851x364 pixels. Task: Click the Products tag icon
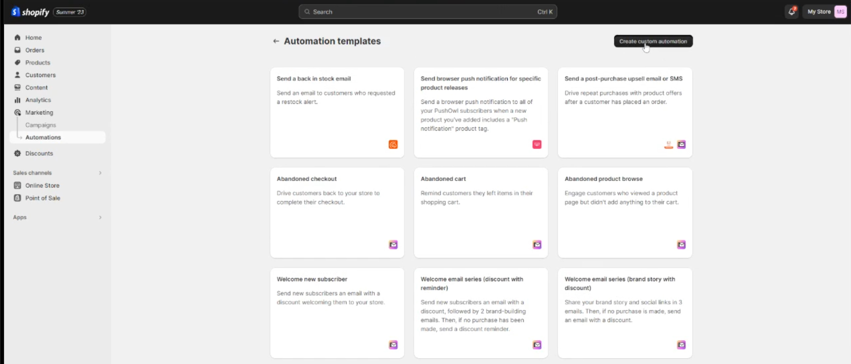[17, 62]
